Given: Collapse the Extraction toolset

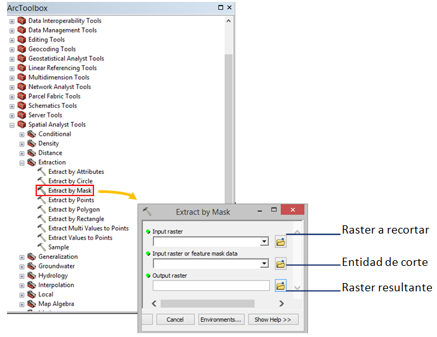Looking at the screenshot, I should (22, 162).
